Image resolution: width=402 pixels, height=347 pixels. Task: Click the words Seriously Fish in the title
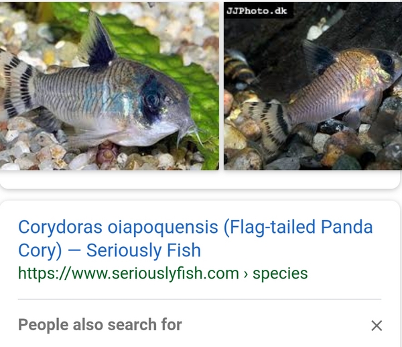(143, 250)
